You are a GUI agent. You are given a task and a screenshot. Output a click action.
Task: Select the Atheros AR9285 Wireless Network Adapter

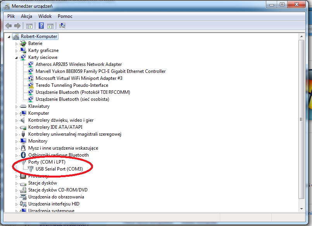(78, 64)
